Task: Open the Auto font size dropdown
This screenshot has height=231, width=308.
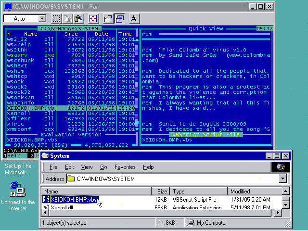Action: (42, 19)
